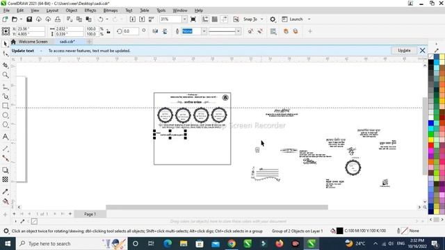This screenshot has width=445, height=250.
Task: Toggle show grid
Action: click(x=215, y=19)
